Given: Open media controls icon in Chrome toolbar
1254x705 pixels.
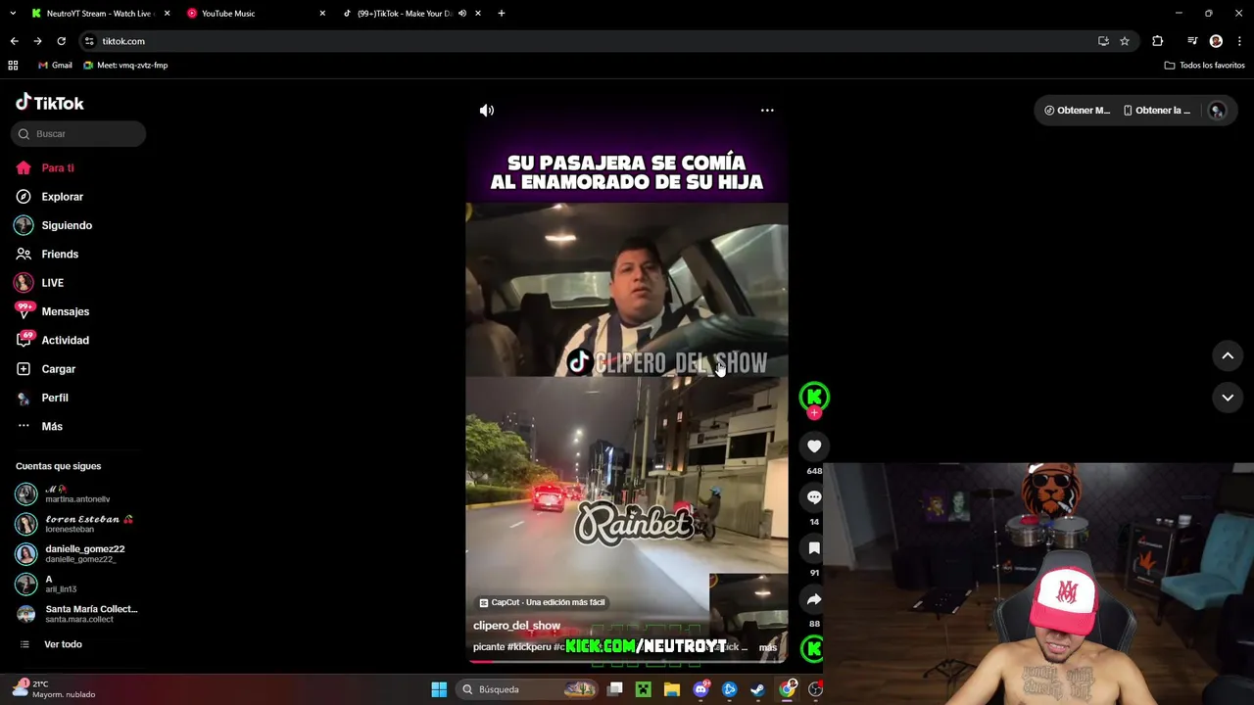Looking at the screenshot, I should (x=1192, y=41).
